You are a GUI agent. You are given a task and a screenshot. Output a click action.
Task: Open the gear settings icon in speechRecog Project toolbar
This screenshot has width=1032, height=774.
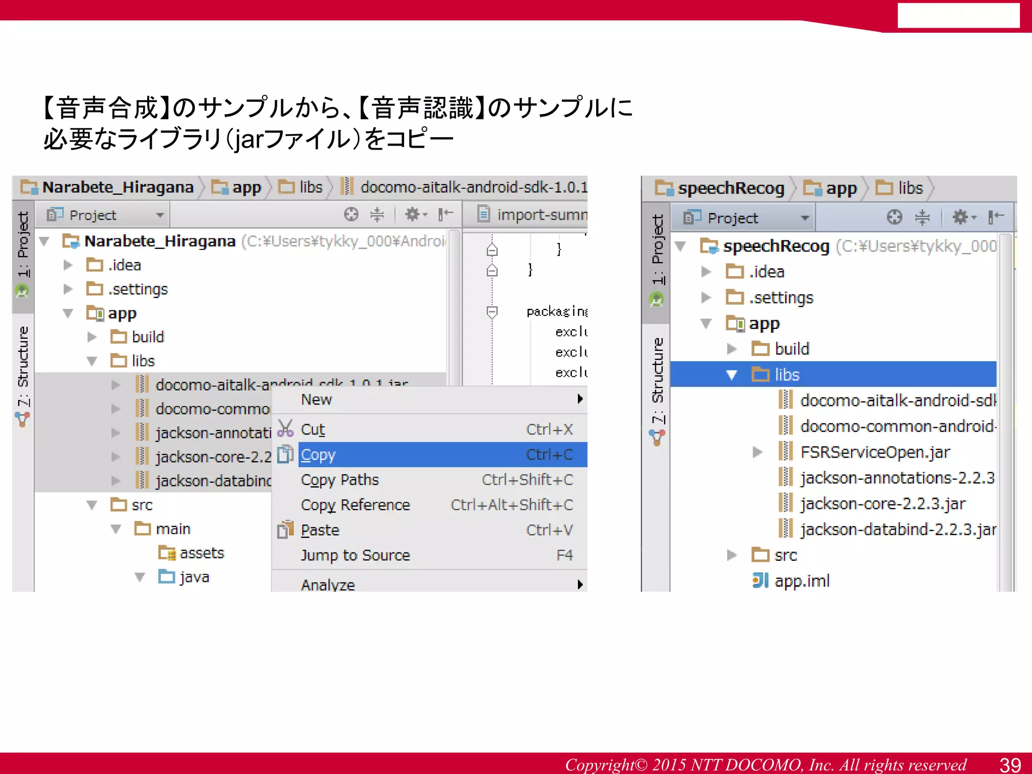click(x=963, y=217)
